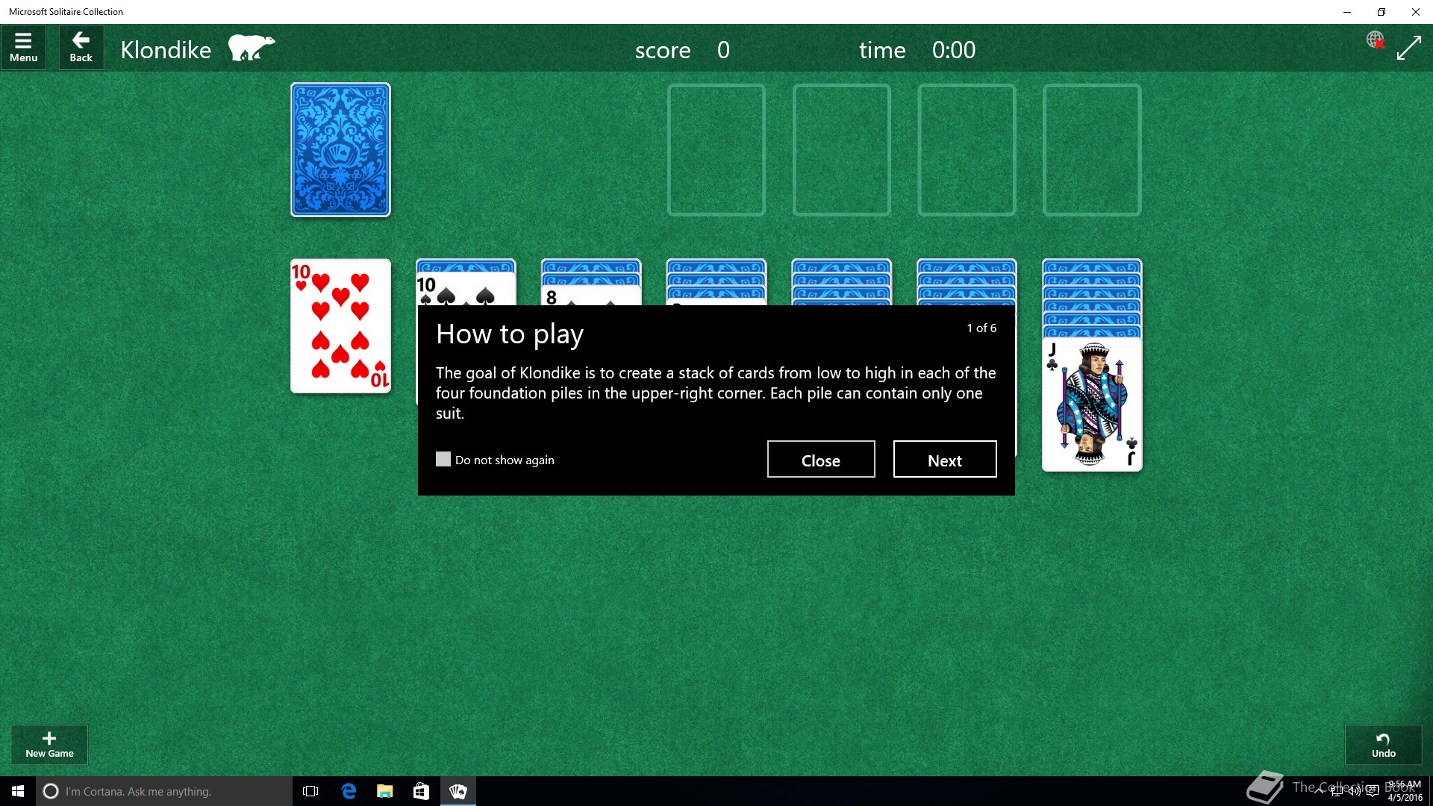Click the Undo button

[1383, 745]
